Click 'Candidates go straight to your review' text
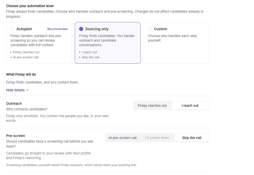Viewport: 254px width, 175px height. tap(49, 155)
